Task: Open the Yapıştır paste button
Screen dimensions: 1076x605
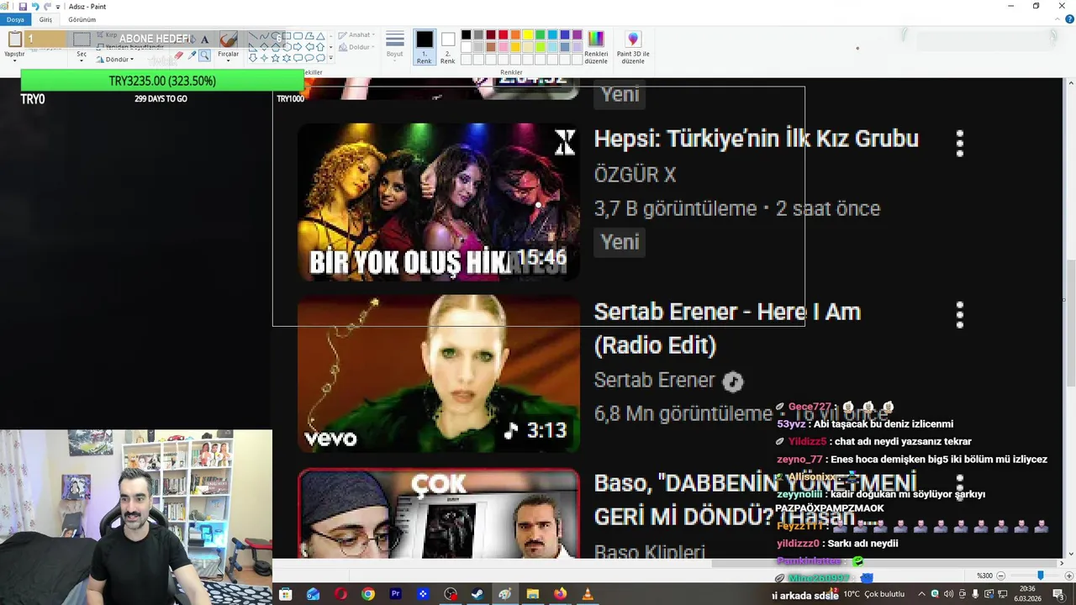Action: pos(14,45)
